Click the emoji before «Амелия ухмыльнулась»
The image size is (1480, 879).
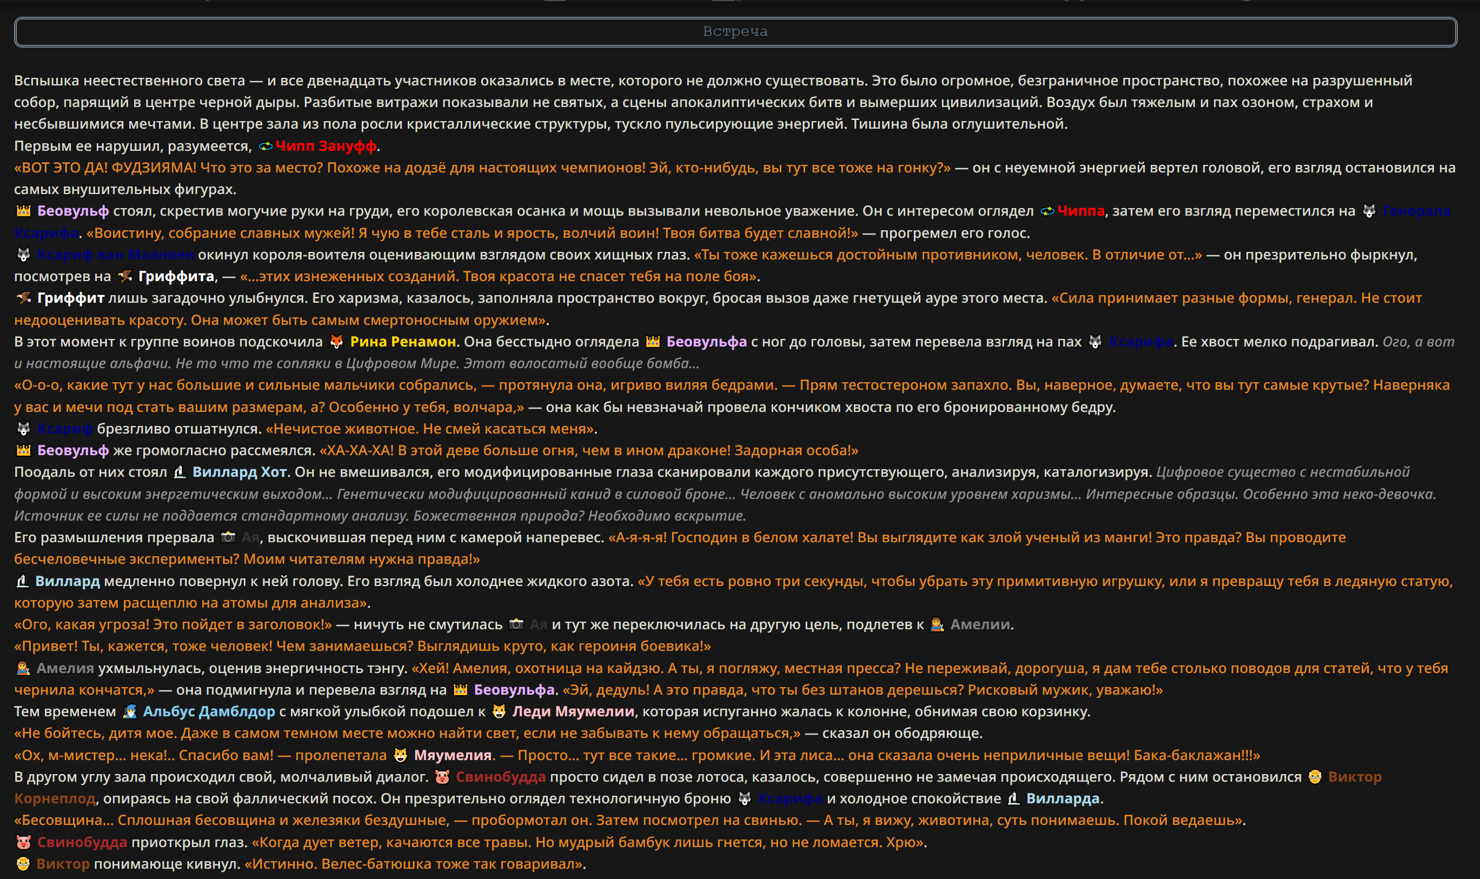(x=23, y=668)
